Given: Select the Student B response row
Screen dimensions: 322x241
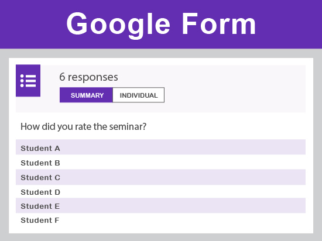Looking at the screenshot, I should [160, 162].
